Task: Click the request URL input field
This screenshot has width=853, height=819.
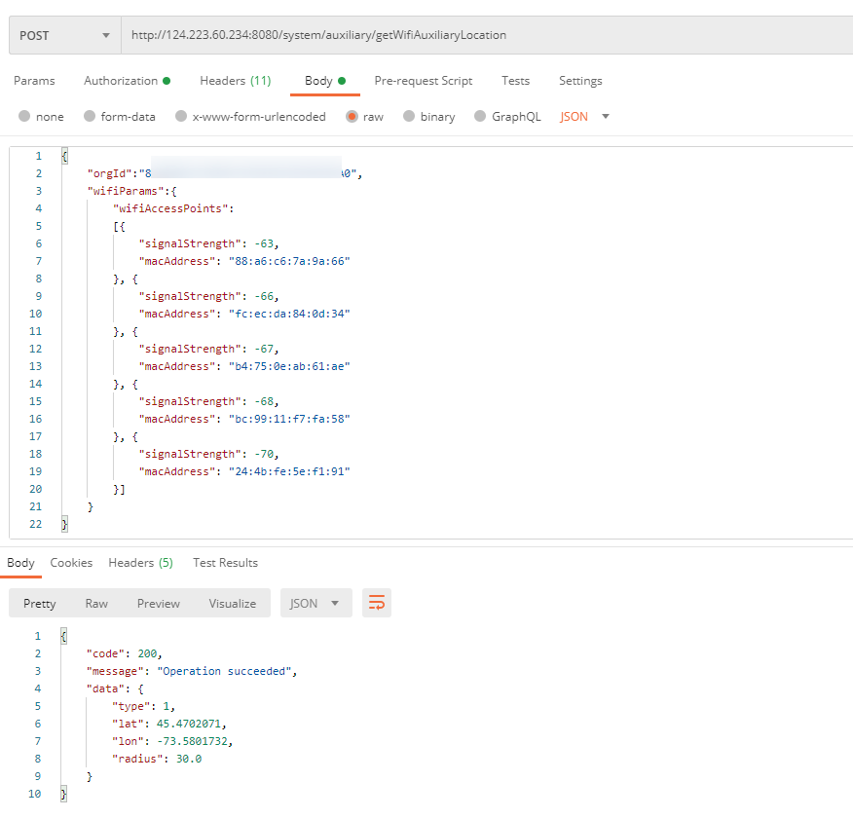Action: click(487, 35)
